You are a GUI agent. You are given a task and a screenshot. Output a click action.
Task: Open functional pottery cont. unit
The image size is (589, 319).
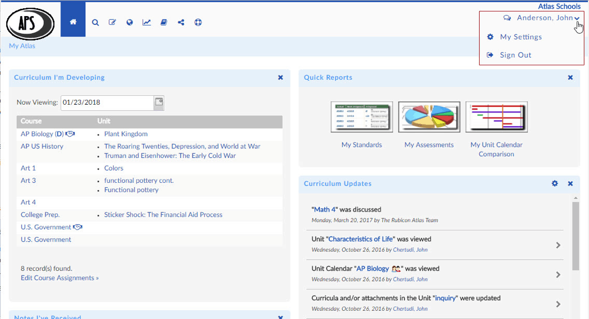[139, 180]
